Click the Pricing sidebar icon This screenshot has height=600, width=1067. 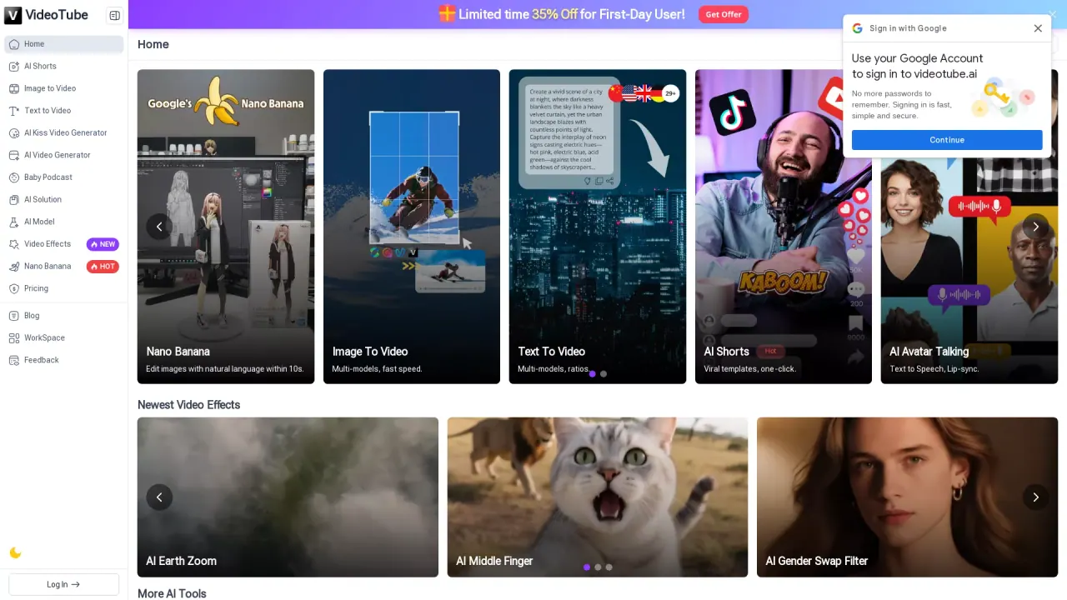[14, 288]
